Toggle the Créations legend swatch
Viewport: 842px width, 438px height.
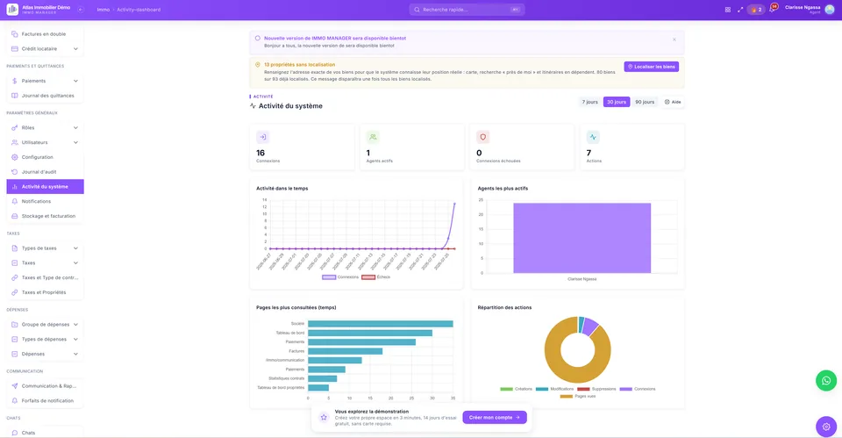(506, 389)
